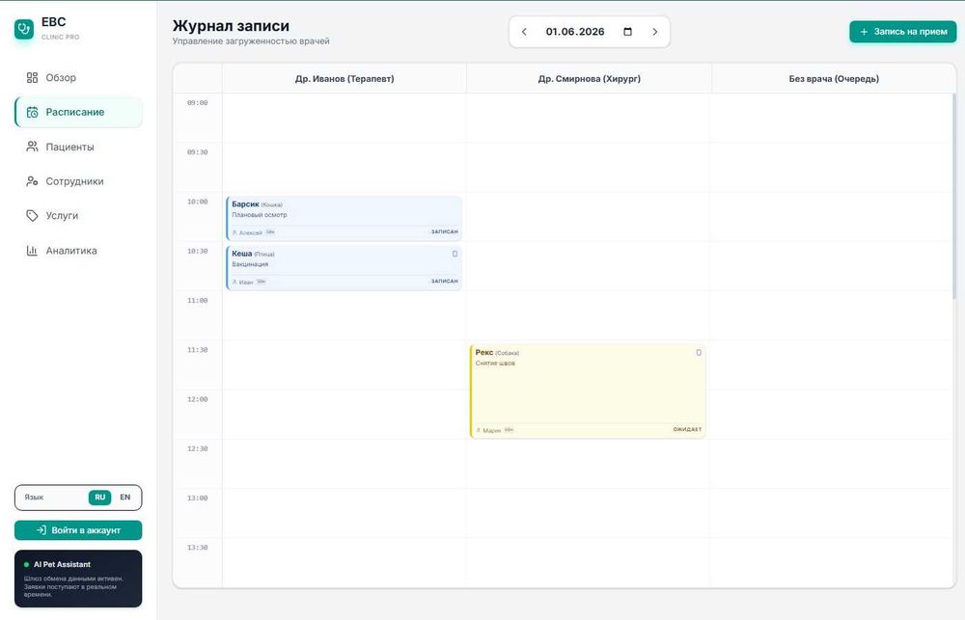Click the copy icon on Кеша appointment
The height and width of the screenshot is (620, 965).
click(x=455, y=254)
